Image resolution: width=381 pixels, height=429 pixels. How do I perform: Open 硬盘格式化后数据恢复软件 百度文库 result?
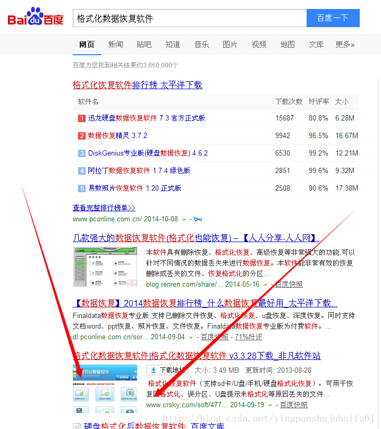pyautogui.click(x=154, y=425)
